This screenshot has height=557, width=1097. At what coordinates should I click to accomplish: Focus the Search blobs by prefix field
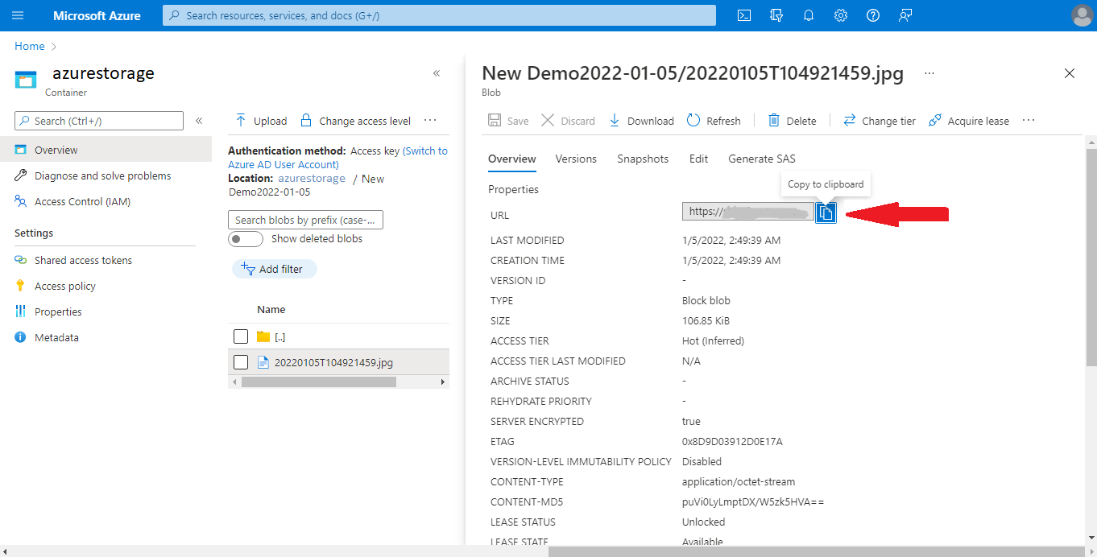(x=306, y=220)
